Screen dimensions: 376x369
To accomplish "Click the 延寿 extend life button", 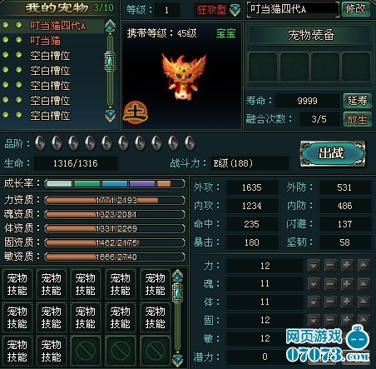I will pyautogui.click(x=357, y=101).
